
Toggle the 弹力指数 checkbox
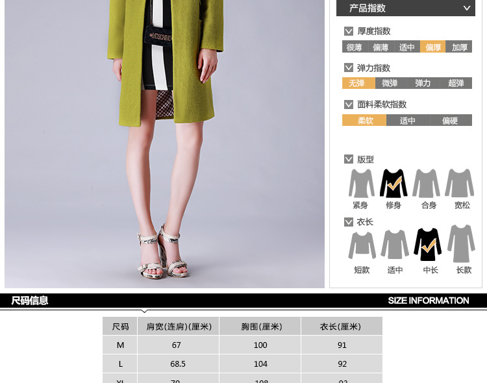point(349,68)
